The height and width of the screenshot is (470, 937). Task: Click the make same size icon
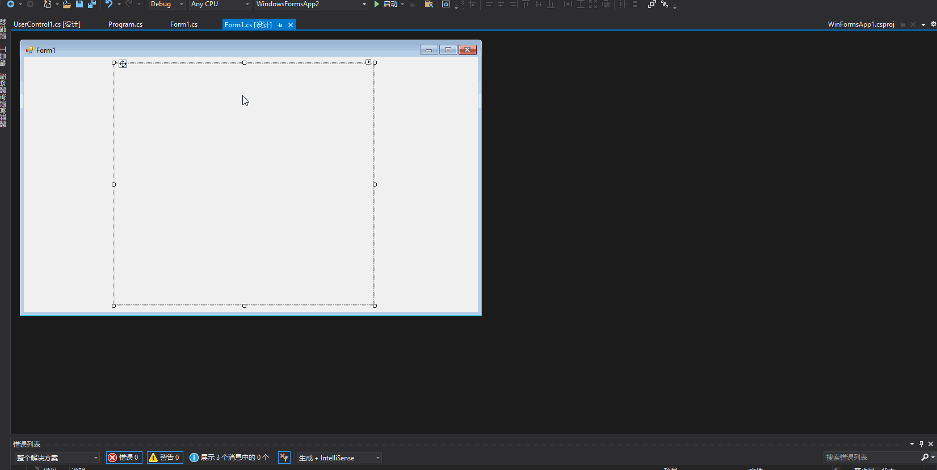[x=593, y=4]
